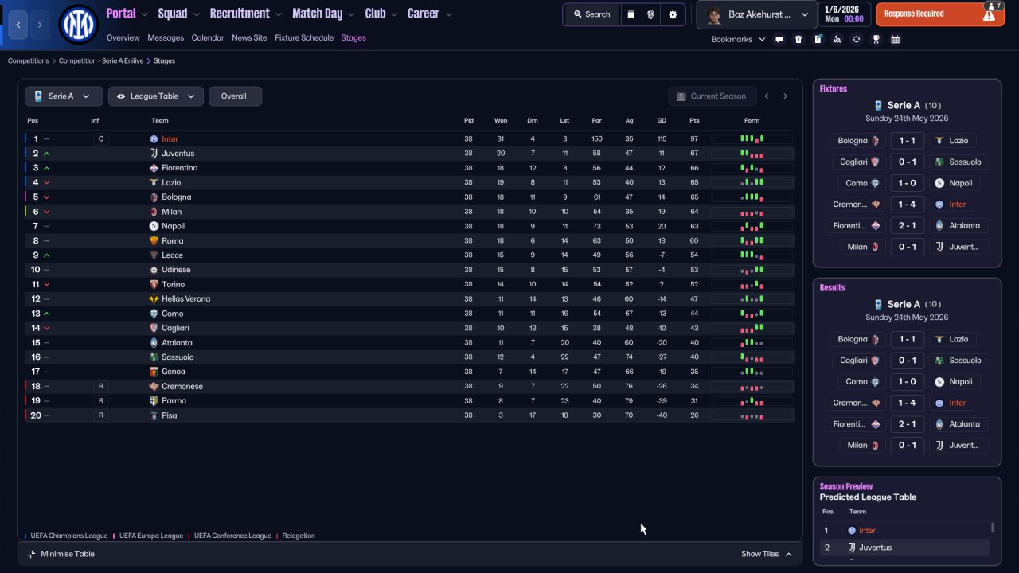This screenshot has height=573, width=1019.
Task: Sort the table by the Won column
Action: pos(501,121)
